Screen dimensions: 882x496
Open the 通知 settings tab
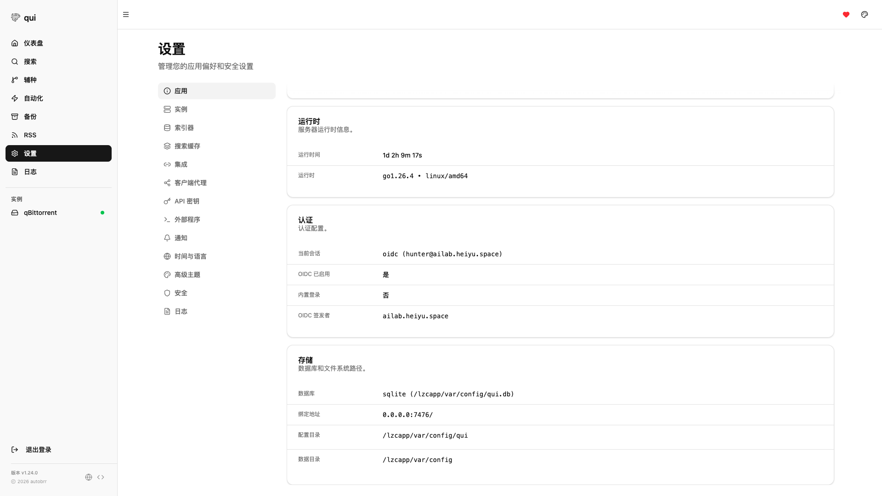coord(217,238)
